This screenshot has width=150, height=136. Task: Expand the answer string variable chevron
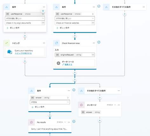[68, 98]
